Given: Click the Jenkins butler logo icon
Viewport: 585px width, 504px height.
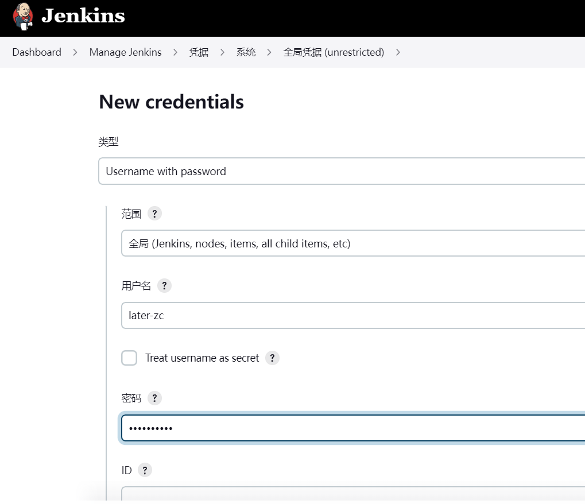Looking at the screenshot, I should [x=23, y=17].
